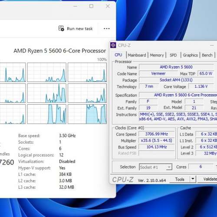This screenshot has height=217, width=217.
Task: Open the Mainboard tab in CPU-Z
Action: tap(137, 55)
